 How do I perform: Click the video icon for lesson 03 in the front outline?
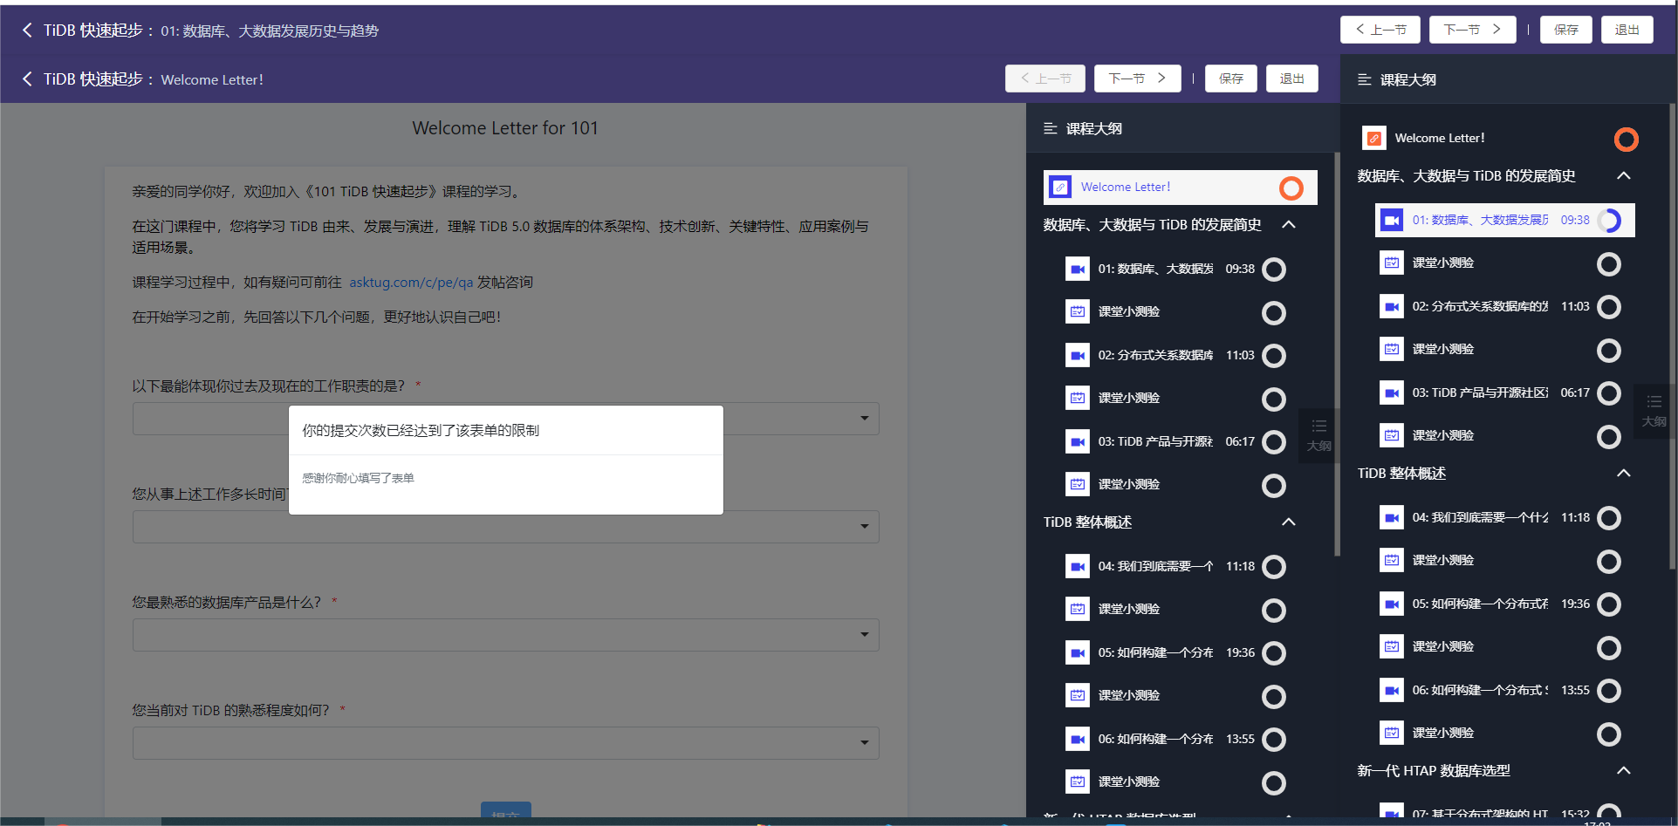coord(1078,441)
